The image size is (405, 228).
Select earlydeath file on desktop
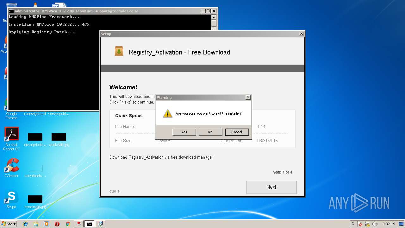(35, 171)
